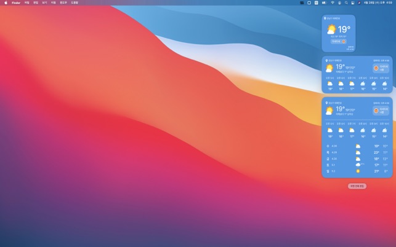Open the 편집 menu
This screenshot has width=396, height=247.
36,3
